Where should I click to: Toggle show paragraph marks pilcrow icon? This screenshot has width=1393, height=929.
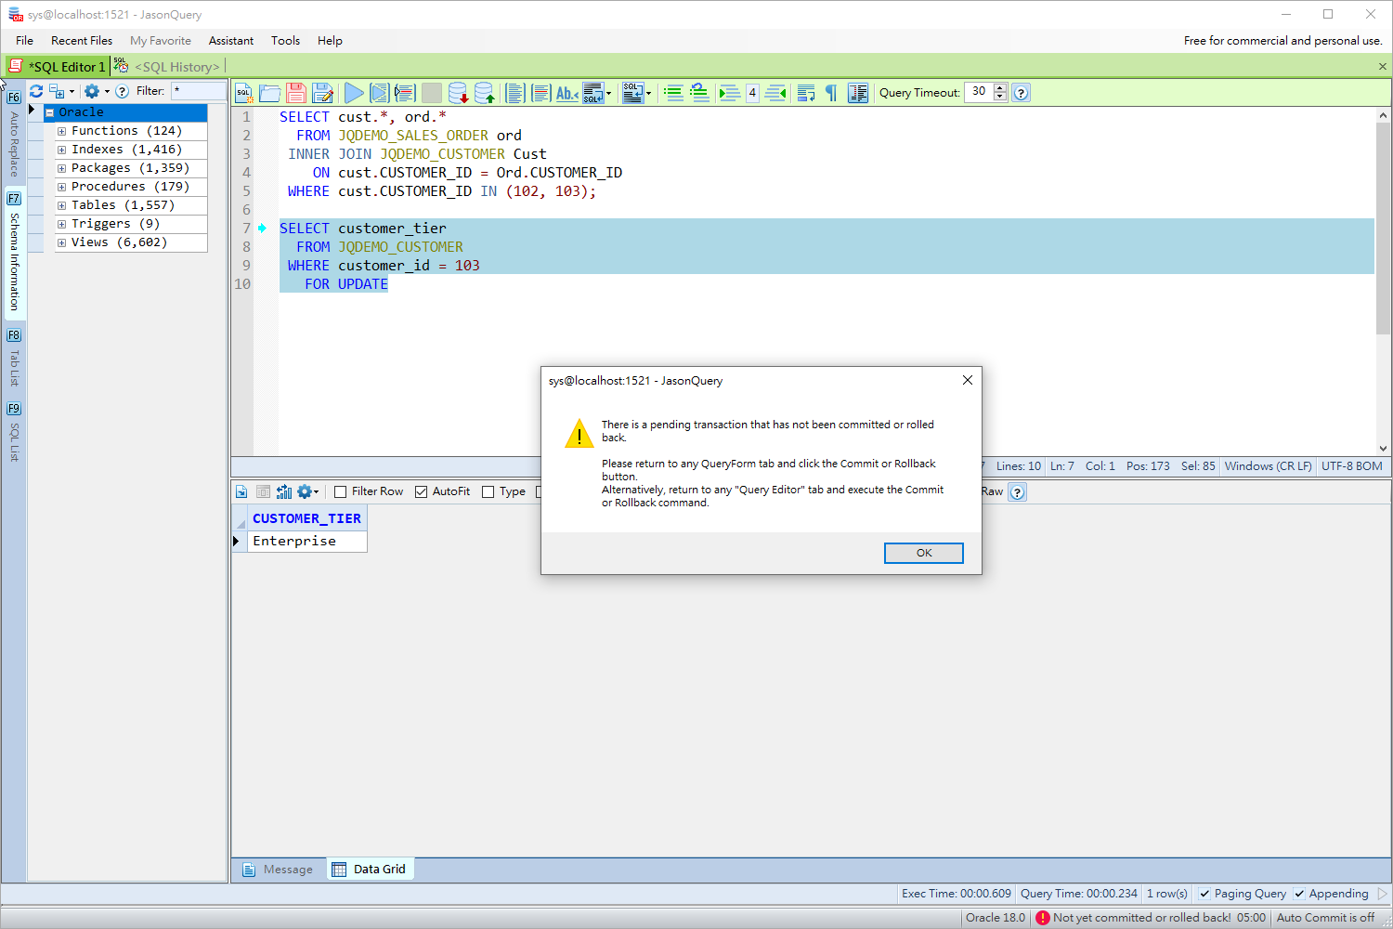831,93
